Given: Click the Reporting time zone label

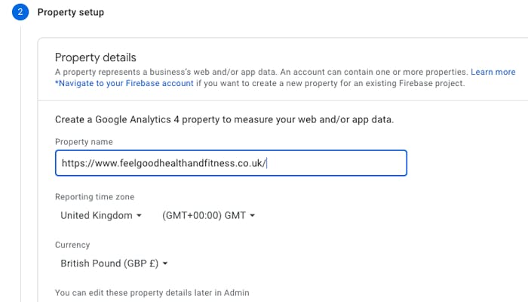Looking at the screenshot, I should click(x=94, y=196).
